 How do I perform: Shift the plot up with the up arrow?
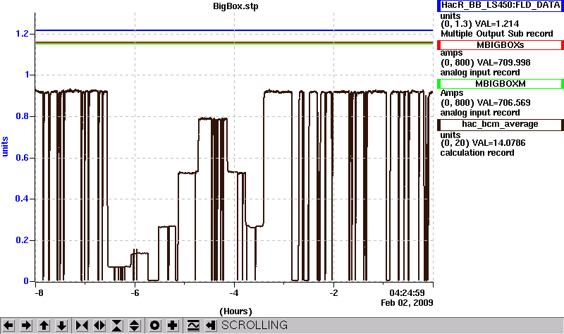[x=44, y=326]
